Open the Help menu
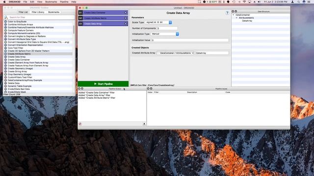Screen dimensions: 314x176 74,2
